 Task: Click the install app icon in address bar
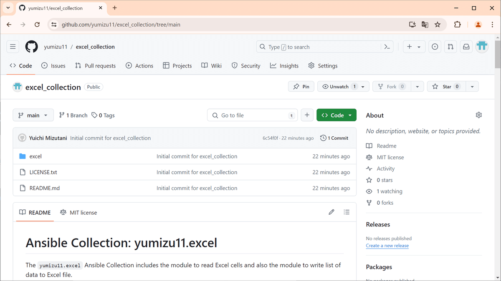412,25
